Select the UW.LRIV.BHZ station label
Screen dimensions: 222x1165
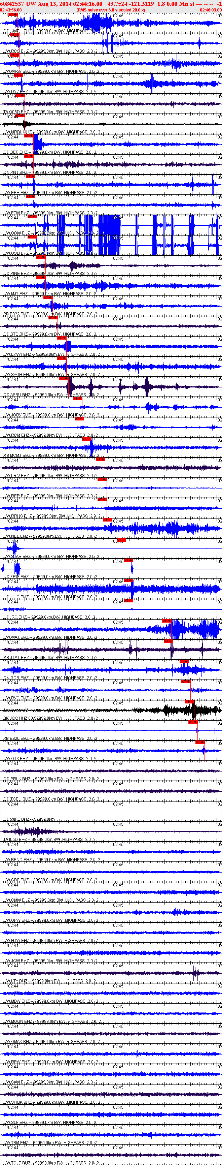click(51, 476)
